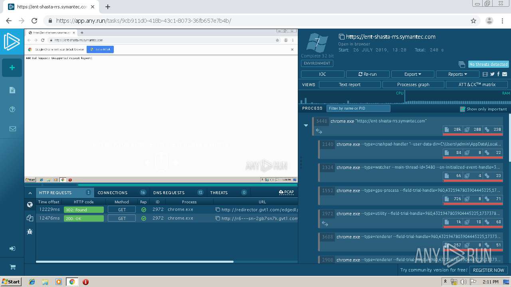Screen dimensions: 511x287
Task: Click the REGISTER NOW button
Action: click(489, 270)
